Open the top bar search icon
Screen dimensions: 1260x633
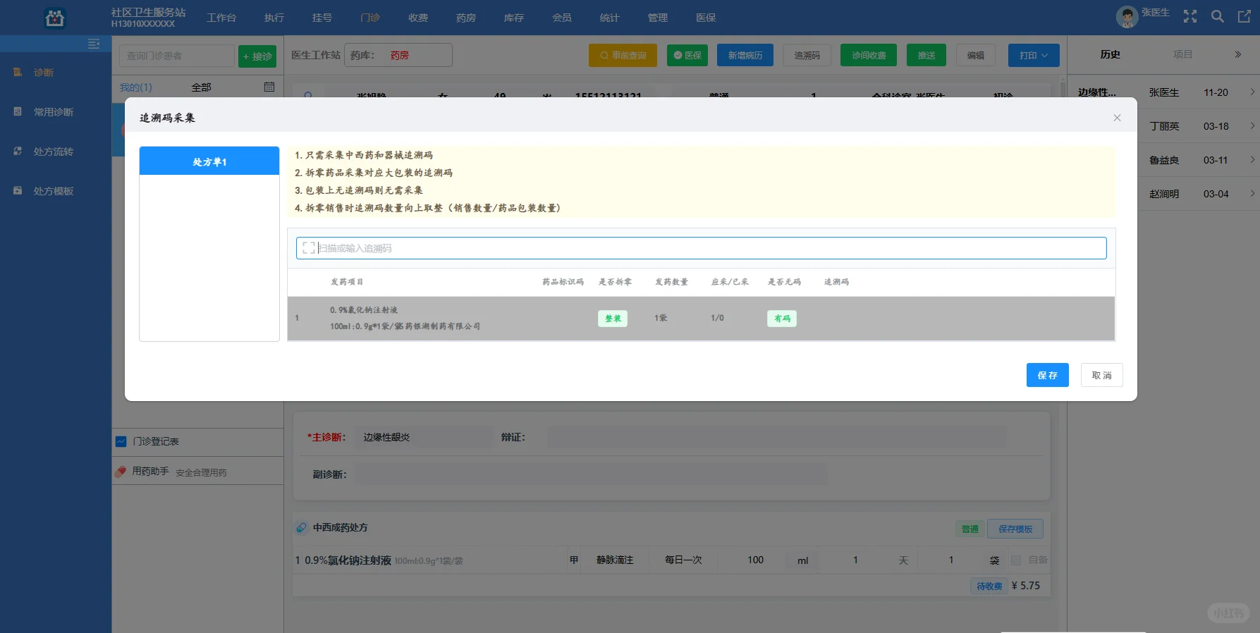pos(1218,17)
